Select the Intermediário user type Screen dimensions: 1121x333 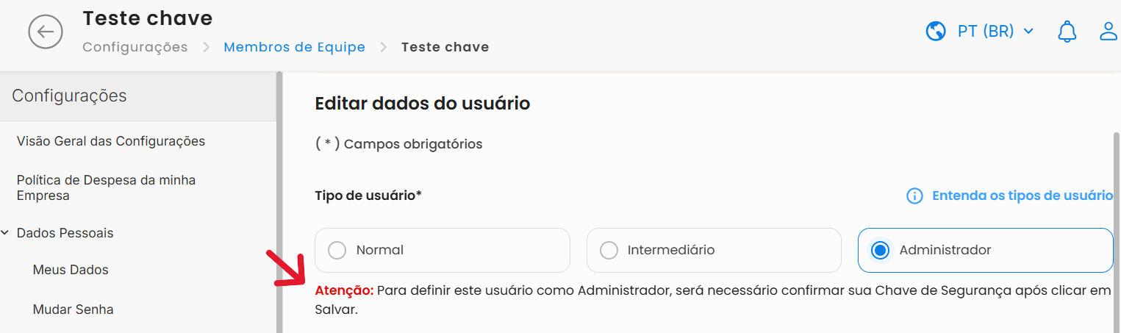click(x=609, y=251)
